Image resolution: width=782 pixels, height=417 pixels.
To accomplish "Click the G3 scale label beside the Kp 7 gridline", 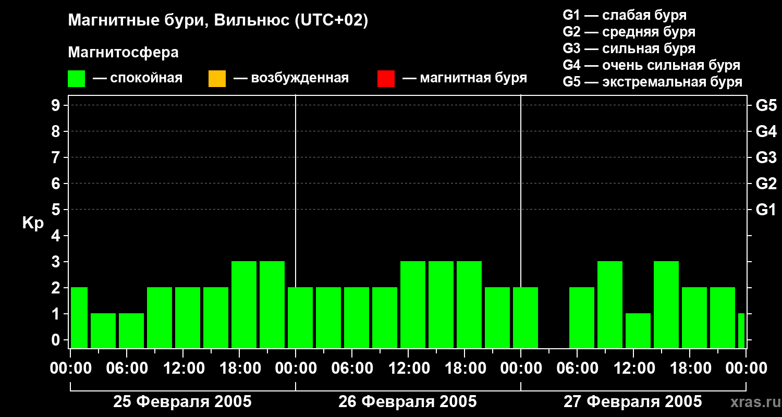I will click(766, 157).
